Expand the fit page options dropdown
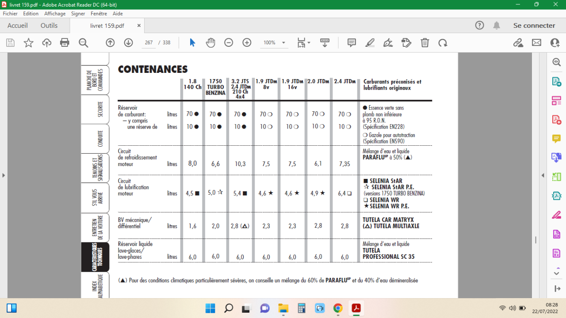 tap(304, 43)
